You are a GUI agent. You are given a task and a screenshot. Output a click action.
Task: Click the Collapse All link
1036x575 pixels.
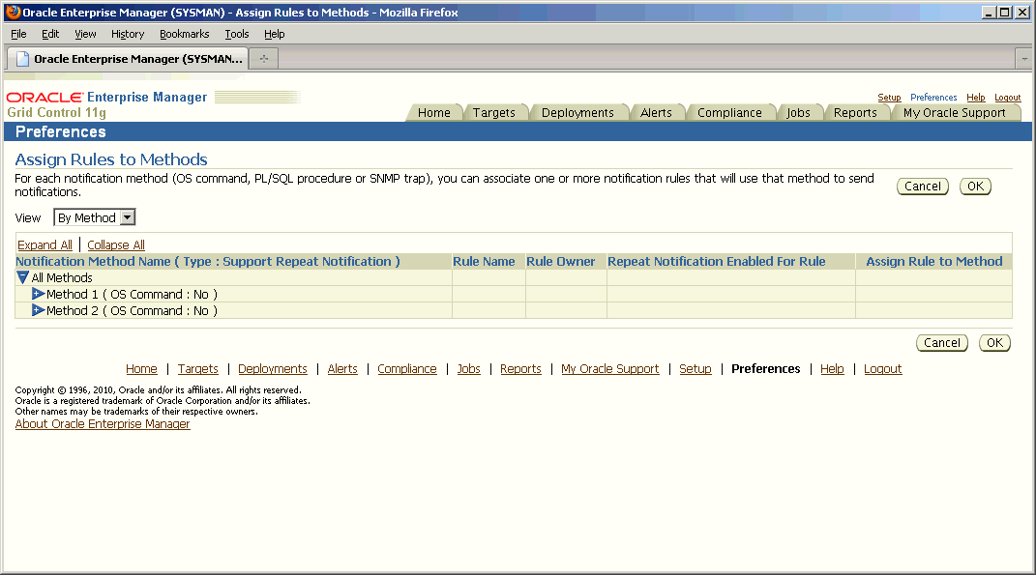click(x=116, y=244)
